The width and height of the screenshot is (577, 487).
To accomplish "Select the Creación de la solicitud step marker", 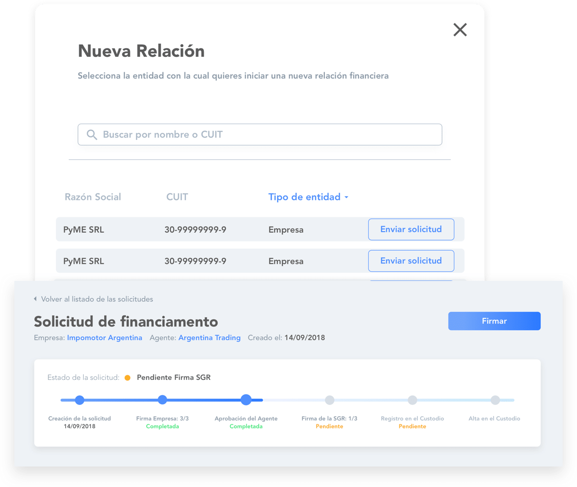I will 80,400.
